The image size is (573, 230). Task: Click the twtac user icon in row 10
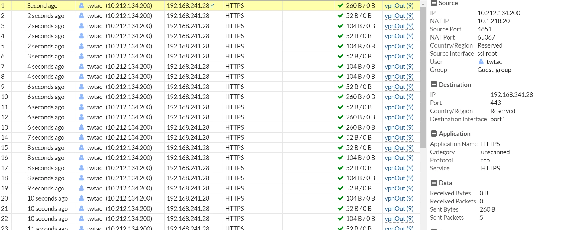click(81, 97)
